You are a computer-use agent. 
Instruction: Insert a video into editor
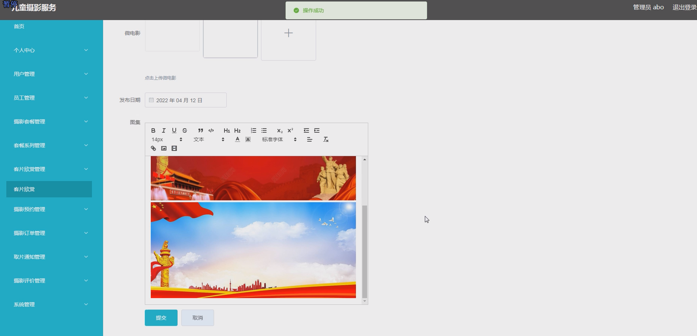click(x=174, y=148)
